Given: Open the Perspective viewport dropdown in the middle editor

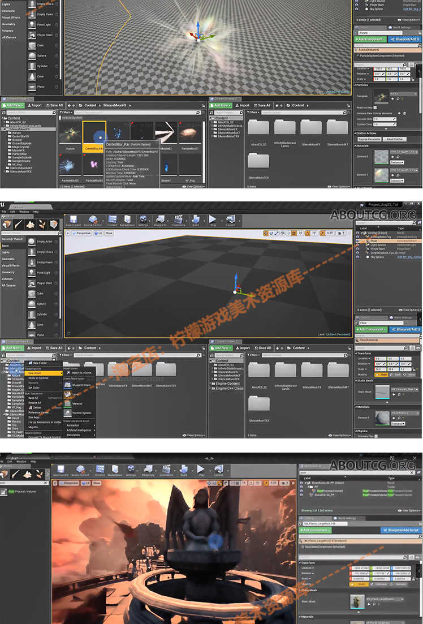Looking at the screenshot, I should pyautogui.click(x=82, y=233).
